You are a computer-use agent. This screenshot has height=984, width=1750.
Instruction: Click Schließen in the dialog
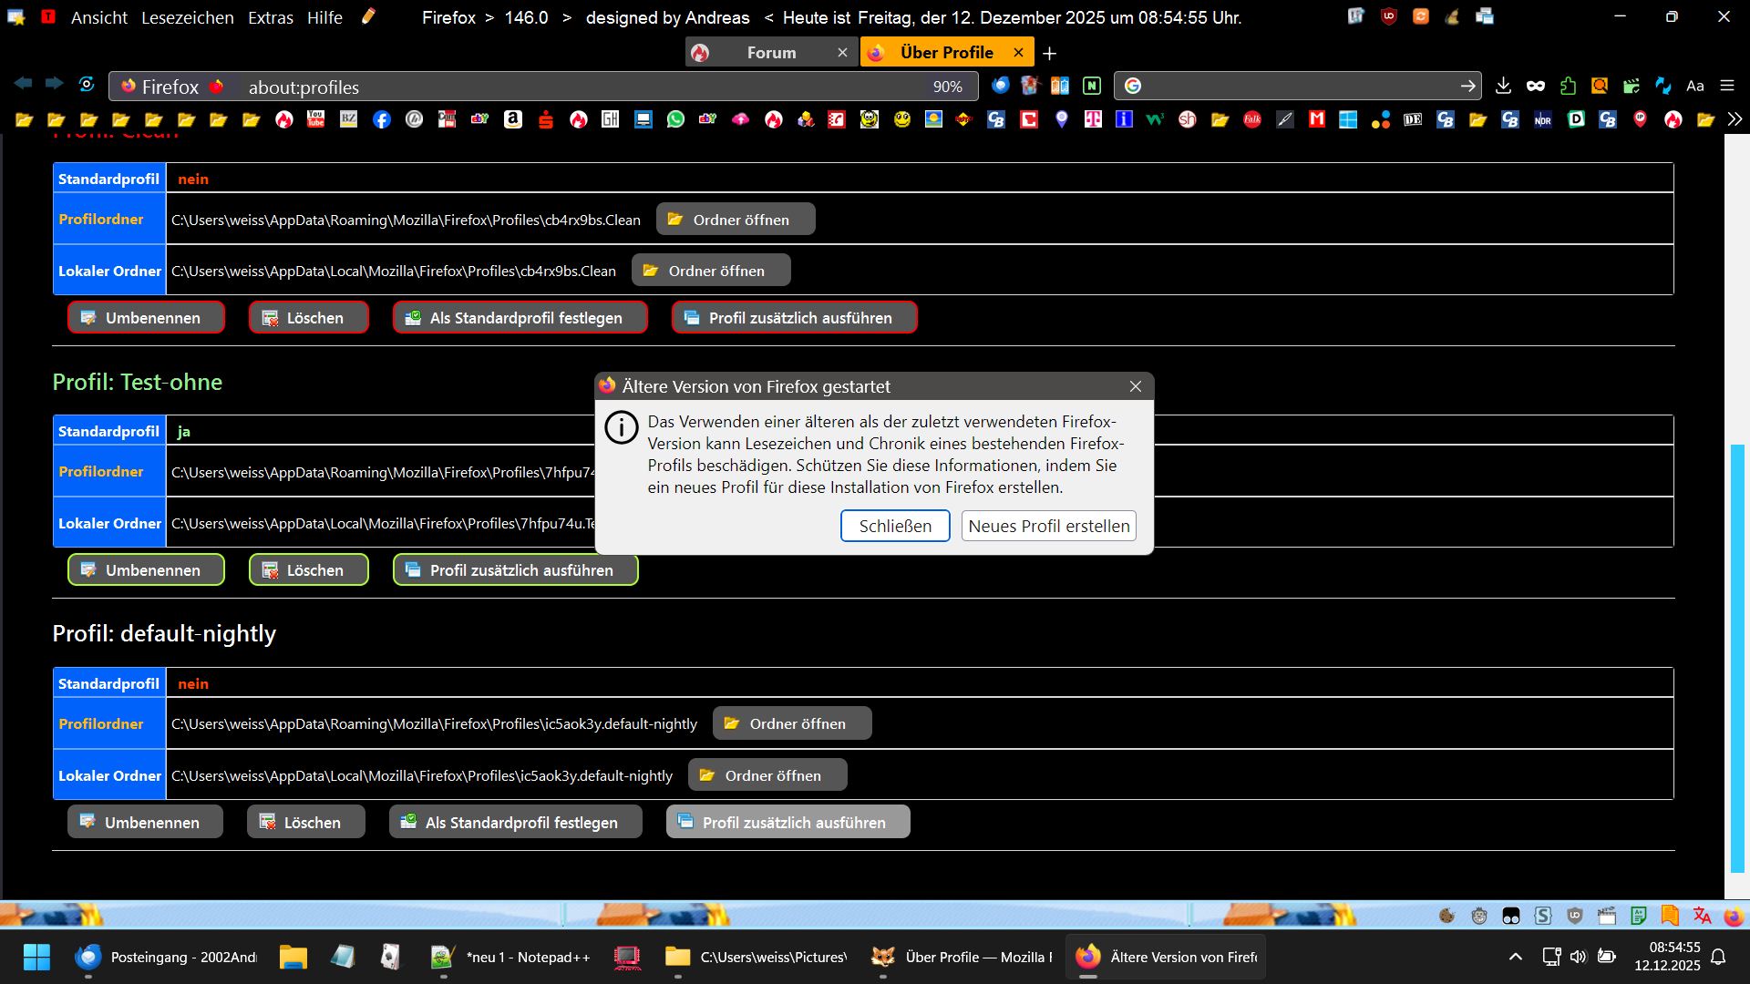(894, 526)
